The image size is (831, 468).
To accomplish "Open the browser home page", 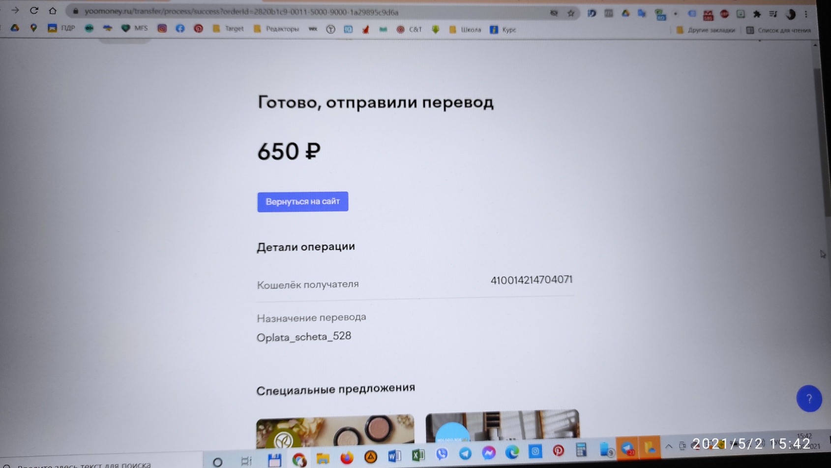I will (x=53, y=10).
